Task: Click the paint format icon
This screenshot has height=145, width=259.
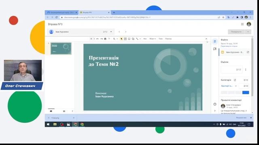Action: (x=109, y=39)
